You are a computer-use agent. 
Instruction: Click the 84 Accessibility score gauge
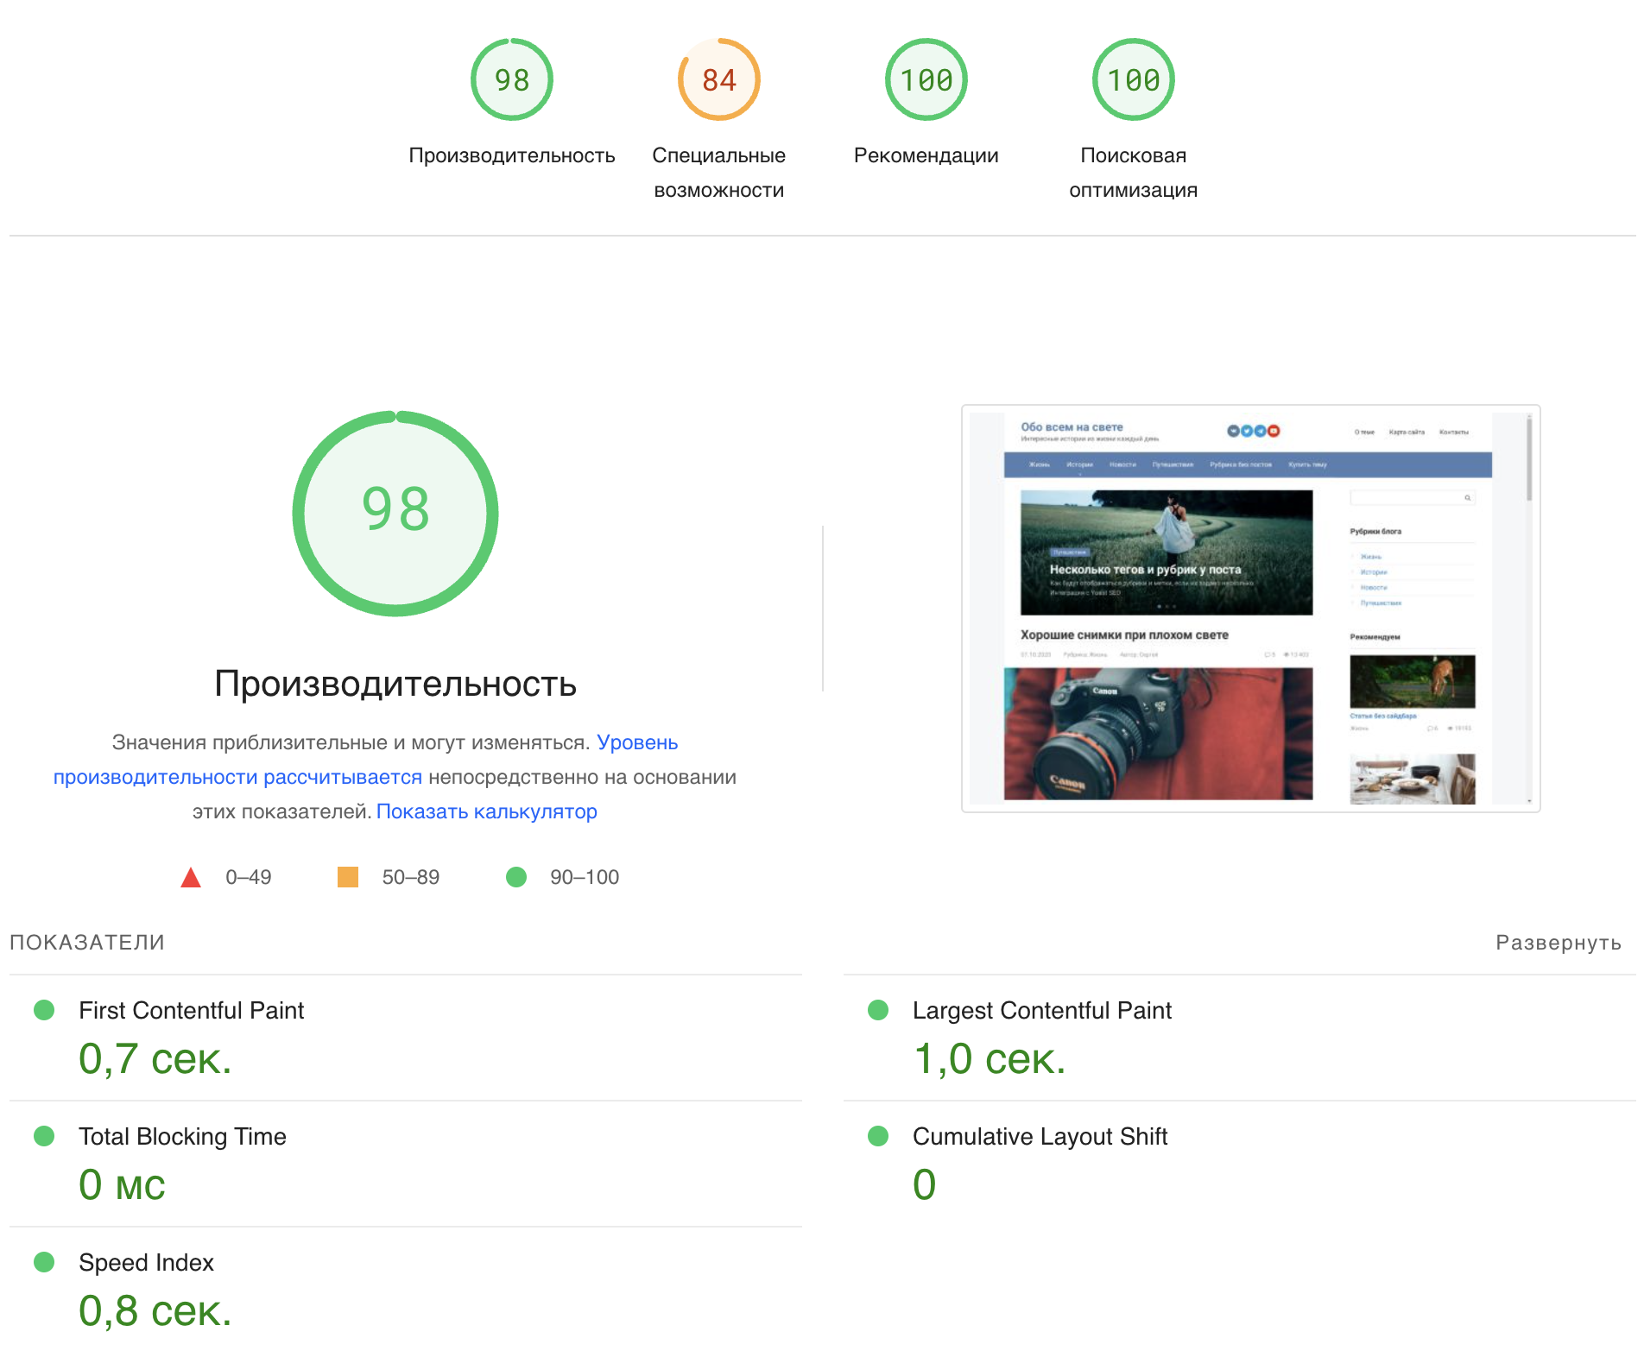click(719, 79)
